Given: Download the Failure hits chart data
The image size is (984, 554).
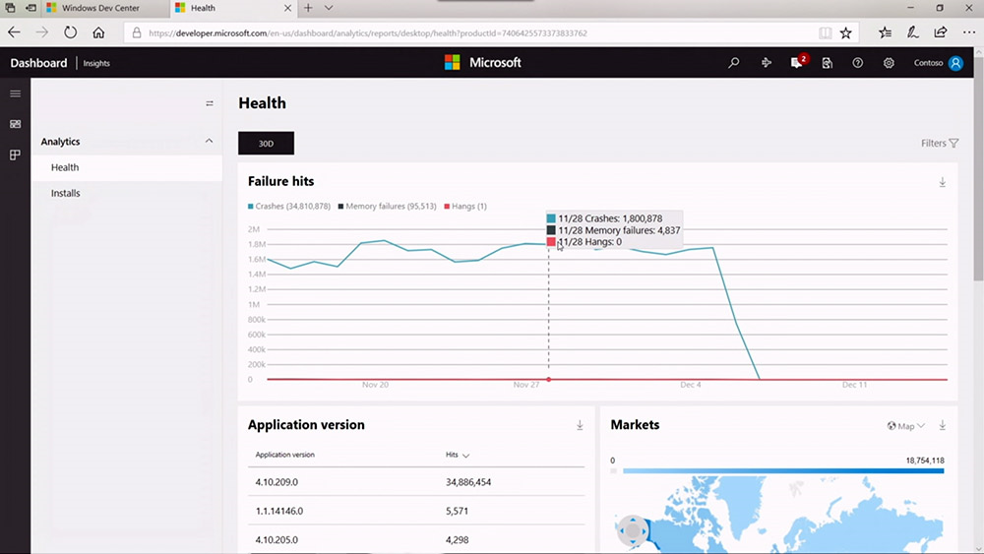Looking at the screenshot, I should 942,182.
